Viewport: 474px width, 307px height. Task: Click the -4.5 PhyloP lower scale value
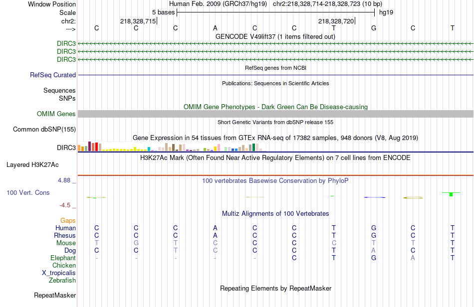coord(65,205)
